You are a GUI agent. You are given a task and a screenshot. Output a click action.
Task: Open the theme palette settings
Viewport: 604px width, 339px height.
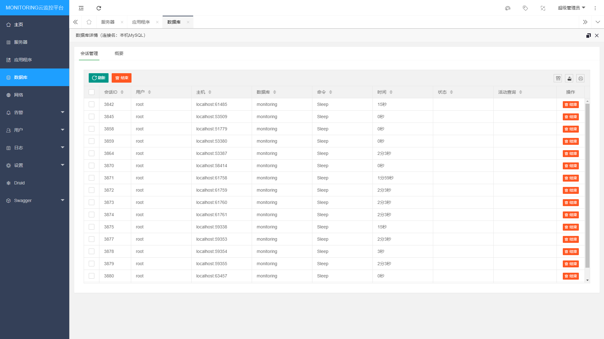tap(507, 8)
